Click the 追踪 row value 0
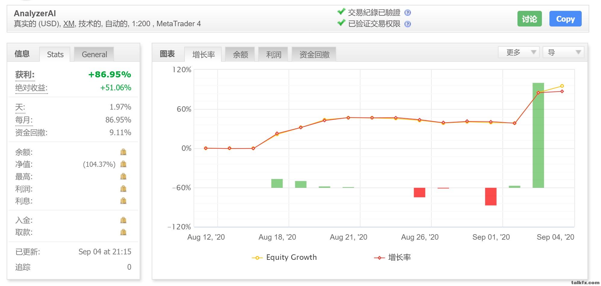This screenshot has width=601, height=286. (x=129, y=267)
